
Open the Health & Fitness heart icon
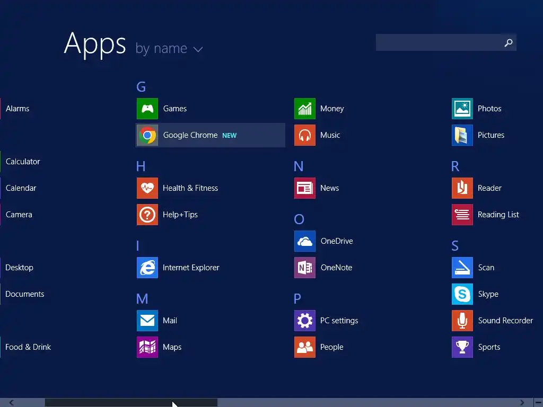point(147,188)
